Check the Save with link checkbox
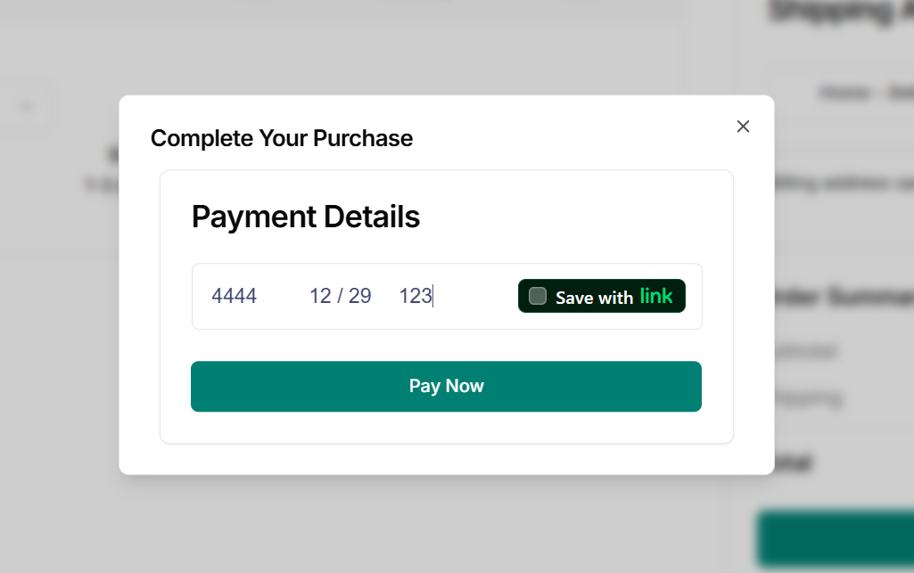The height and width of the screenshot is (573, 914). 538,296
